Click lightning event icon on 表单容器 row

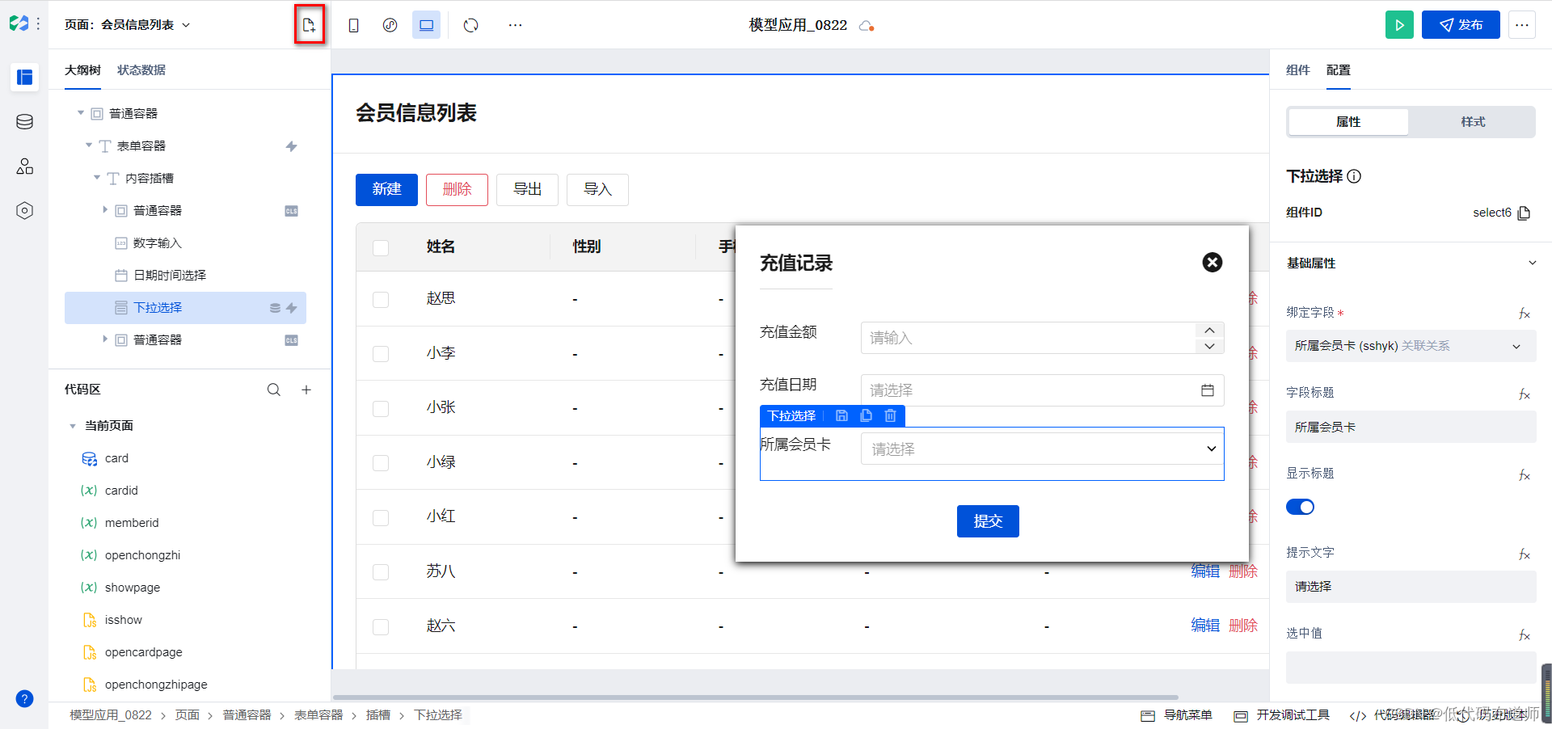(292, 146)
